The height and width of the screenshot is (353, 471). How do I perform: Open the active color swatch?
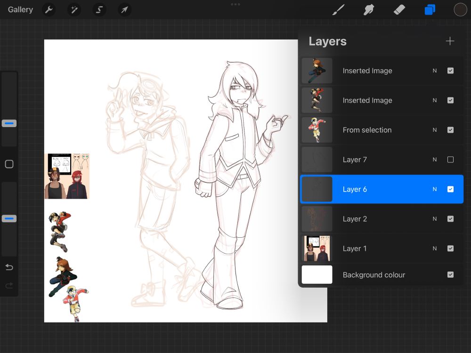(x=460, y=9)
